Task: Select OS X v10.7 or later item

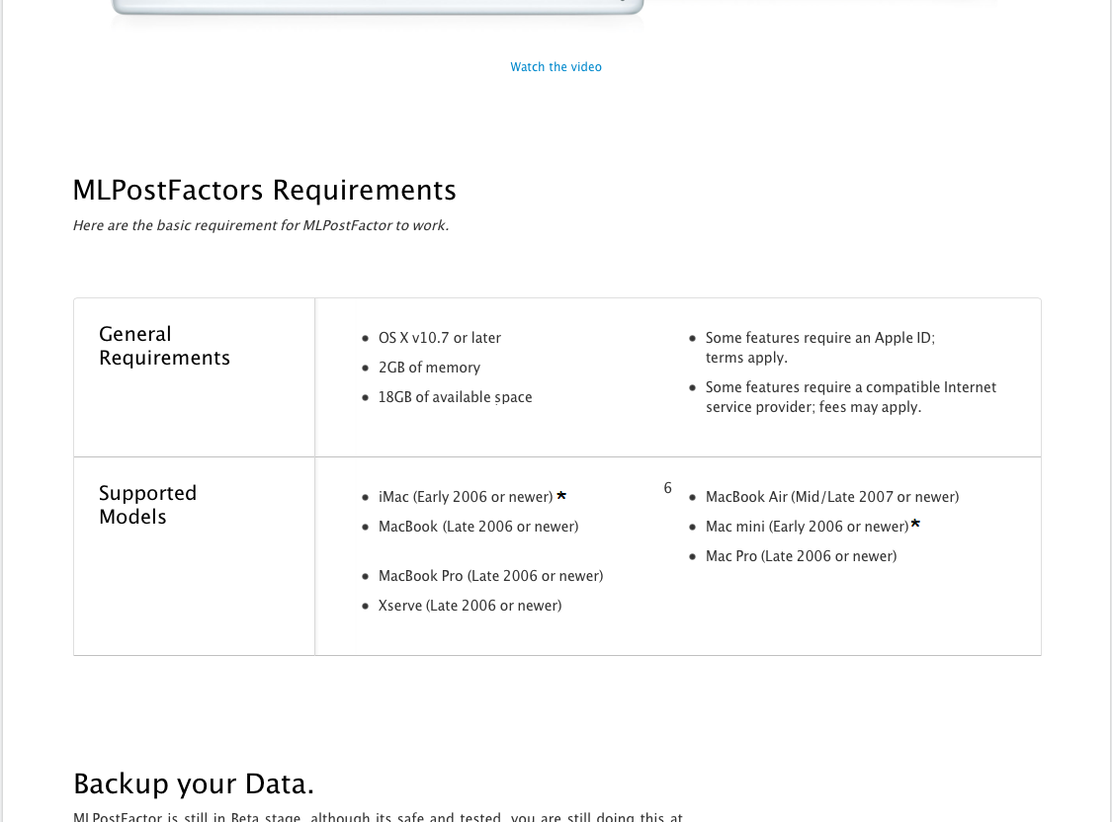Action: (440, 338)
